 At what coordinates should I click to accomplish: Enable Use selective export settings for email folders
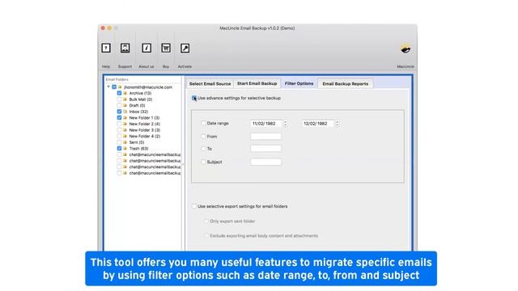coord(194,206)
